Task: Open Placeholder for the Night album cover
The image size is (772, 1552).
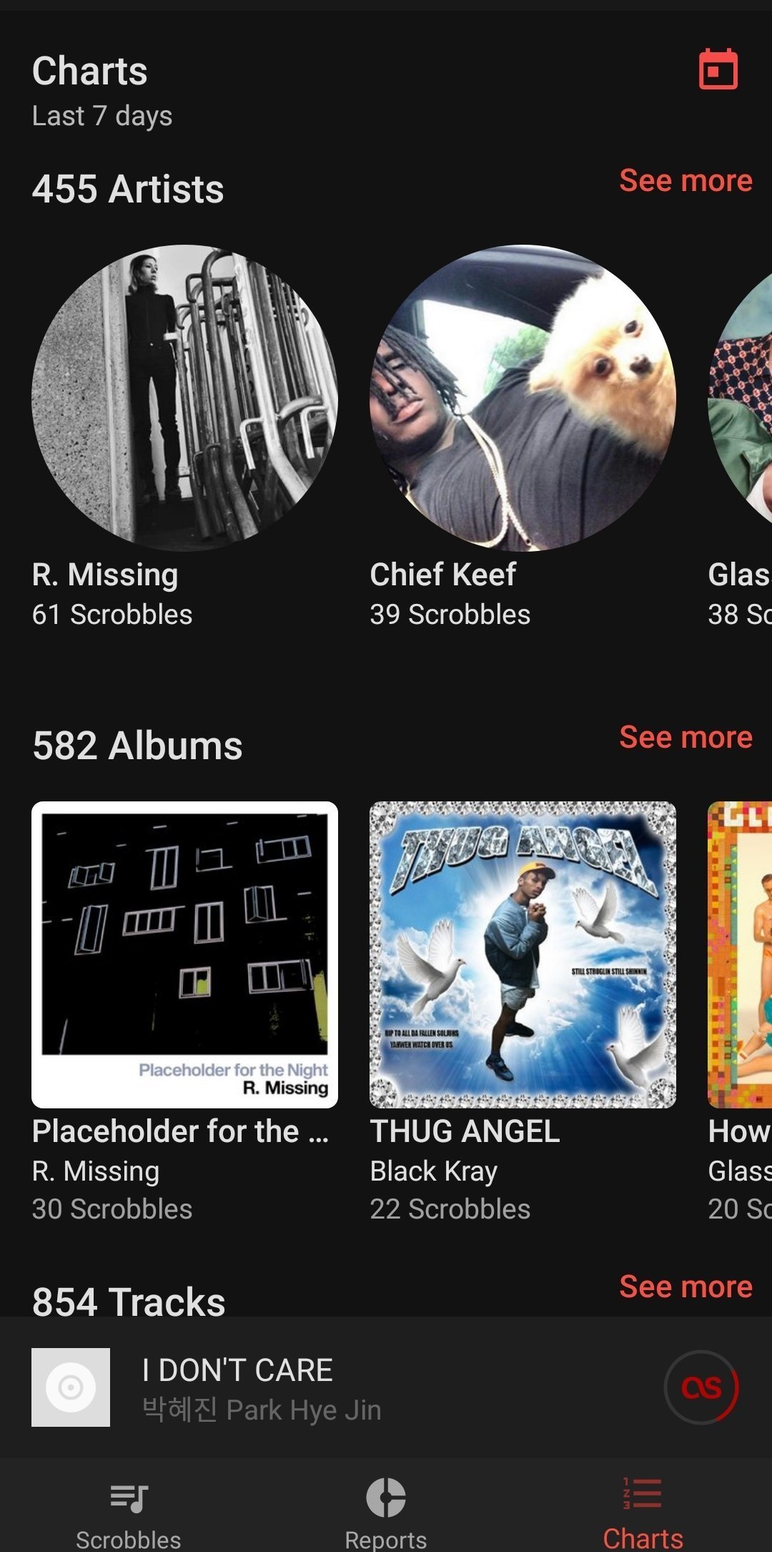Action: [x=184, y=955]
